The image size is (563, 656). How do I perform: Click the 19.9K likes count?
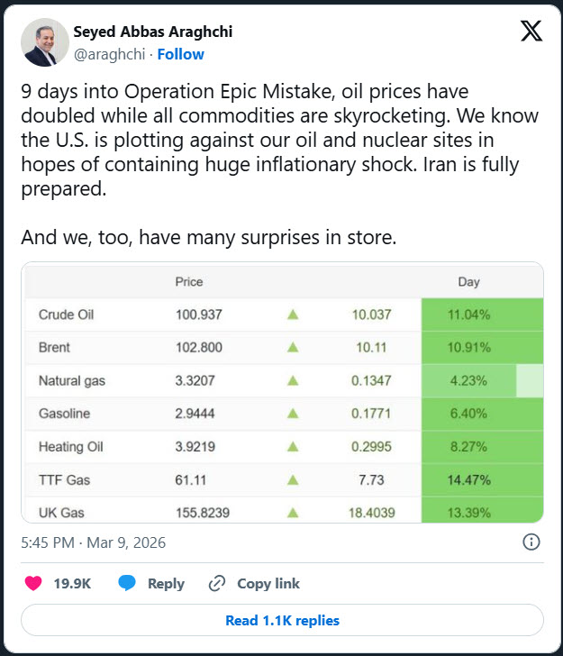72,584
